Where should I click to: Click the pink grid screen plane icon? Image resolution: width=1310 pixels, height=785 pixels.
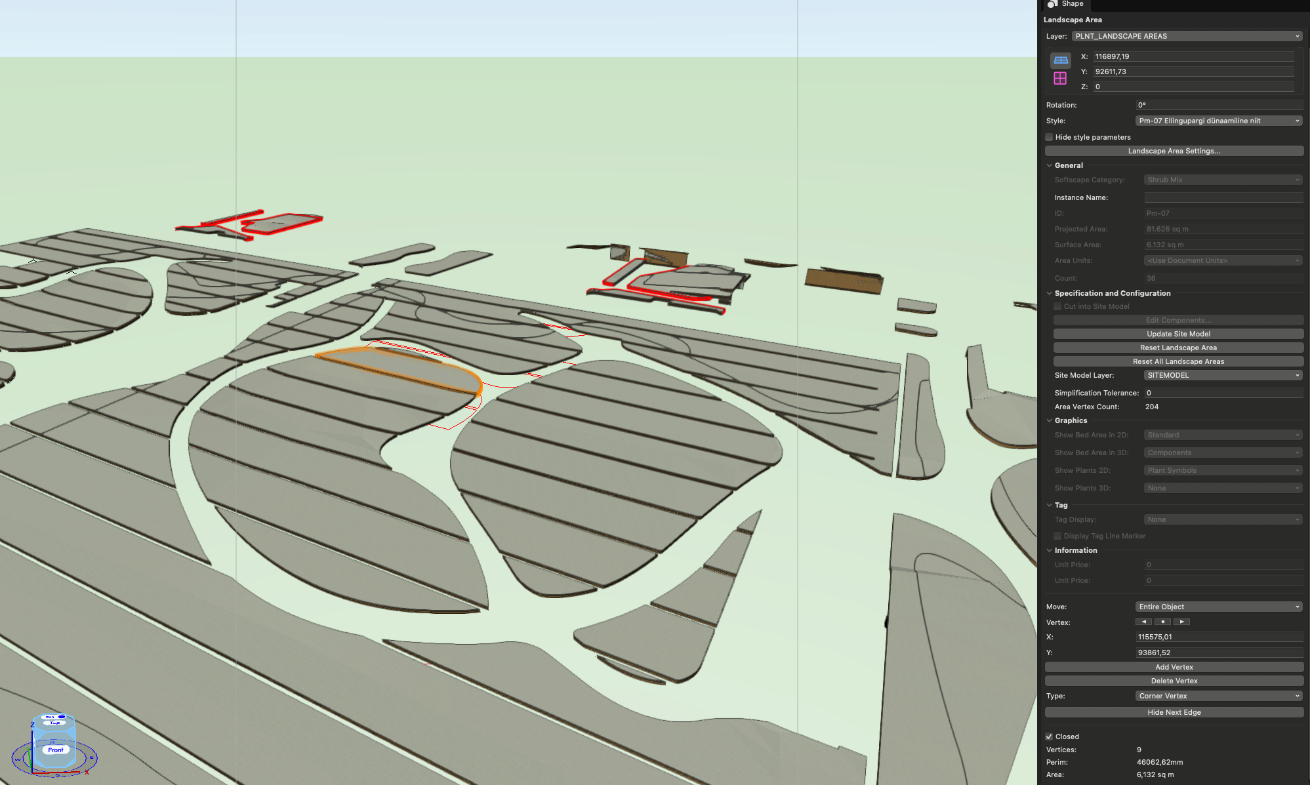pyautogui.click(x=1060, y=79)
